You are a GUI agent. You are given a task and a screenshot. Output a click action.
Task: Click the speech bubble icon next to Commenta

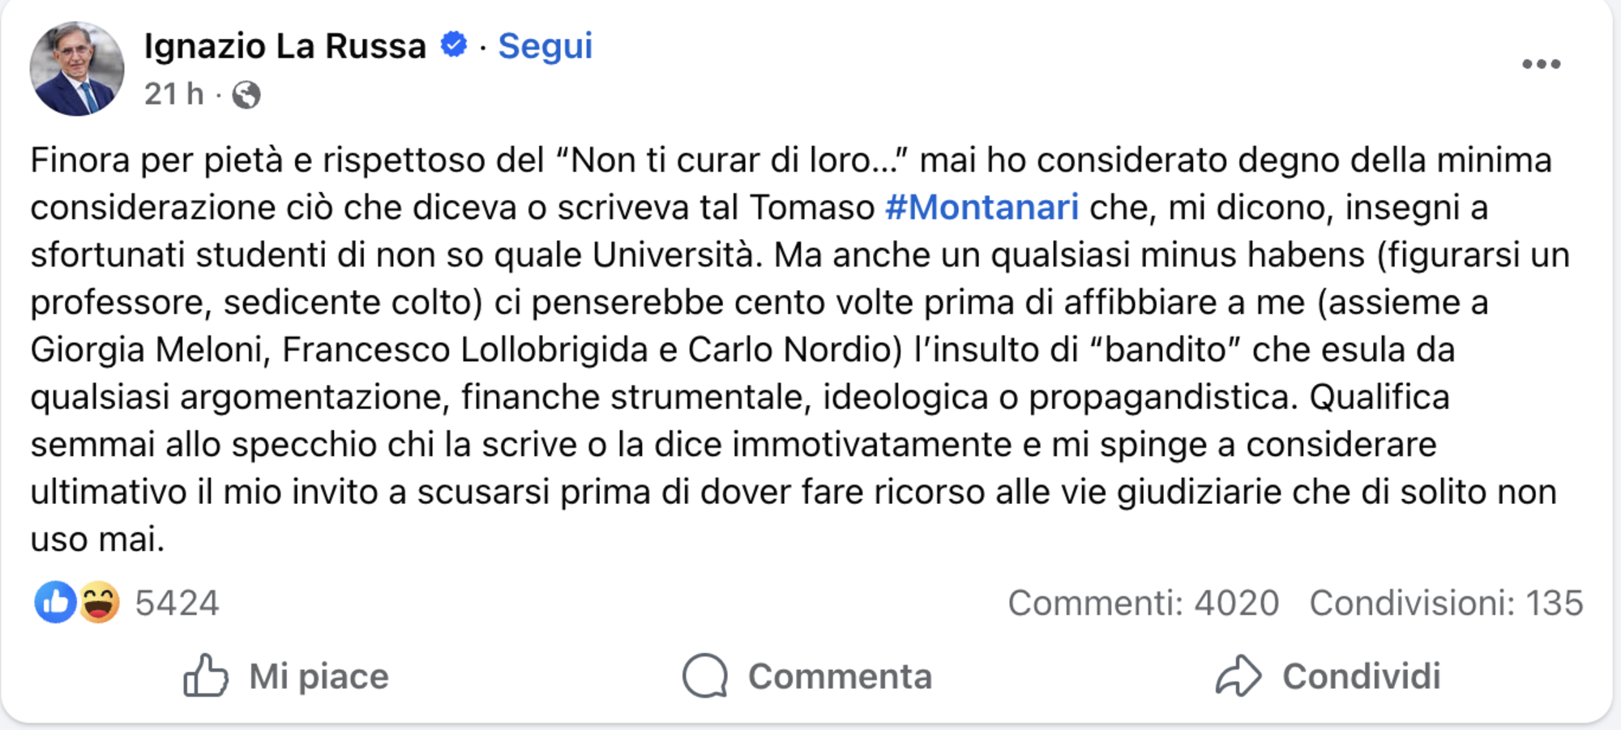point(704,675)
